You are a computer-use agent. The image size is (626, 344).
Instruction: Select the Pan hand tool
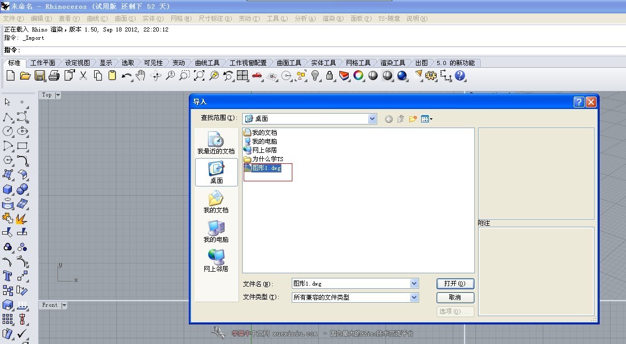[x=141, y=76]
